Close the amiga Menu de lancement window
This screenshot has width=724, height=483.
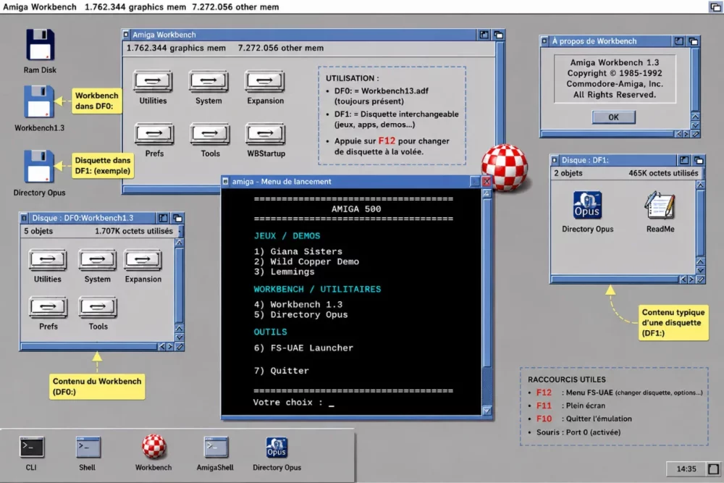coord(487,182)
